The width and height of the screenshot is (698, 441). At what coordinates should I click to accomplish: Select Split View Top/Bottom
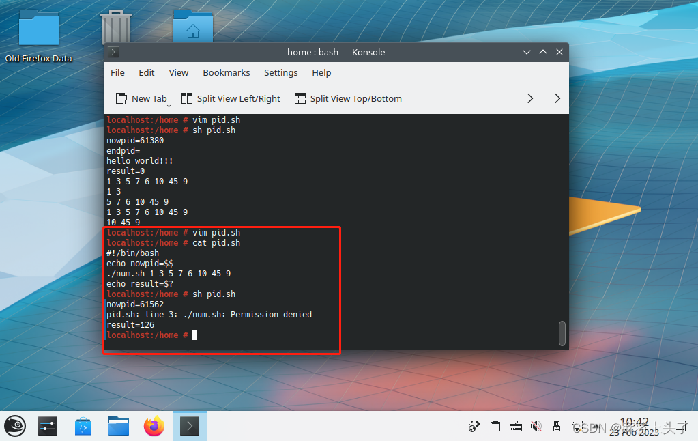coord(348,98)
